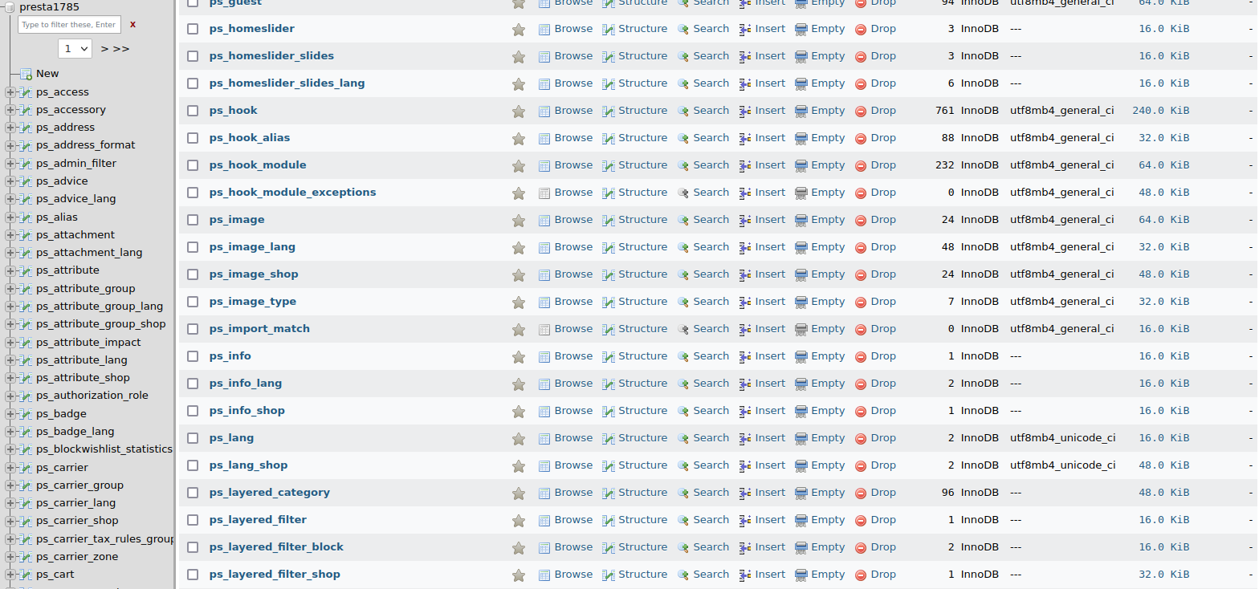
Task: Click Browse icon for ps_hook row
Action: pyautogui.click(x=544, y=112)
